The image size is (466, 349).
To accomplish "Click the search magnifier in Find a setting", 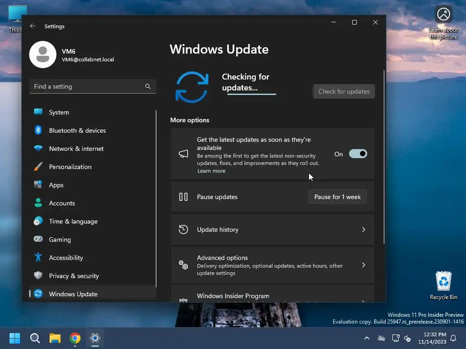I will (x=148, y=86).
